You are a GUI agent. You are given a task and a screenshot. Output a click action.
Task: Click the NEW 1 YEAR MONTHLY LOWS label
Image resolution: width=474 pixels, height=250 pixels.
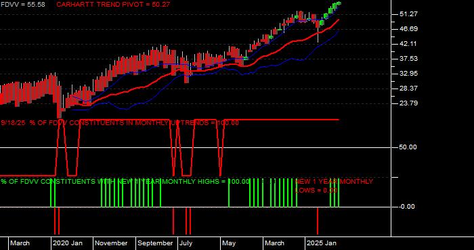pos(334,186)
